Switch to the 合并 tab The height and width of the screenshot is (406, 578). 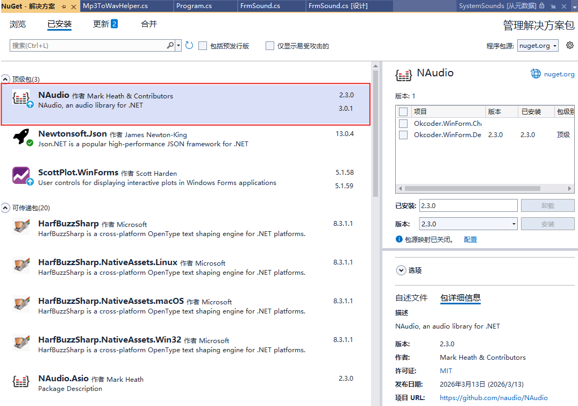tap(149, 24)
